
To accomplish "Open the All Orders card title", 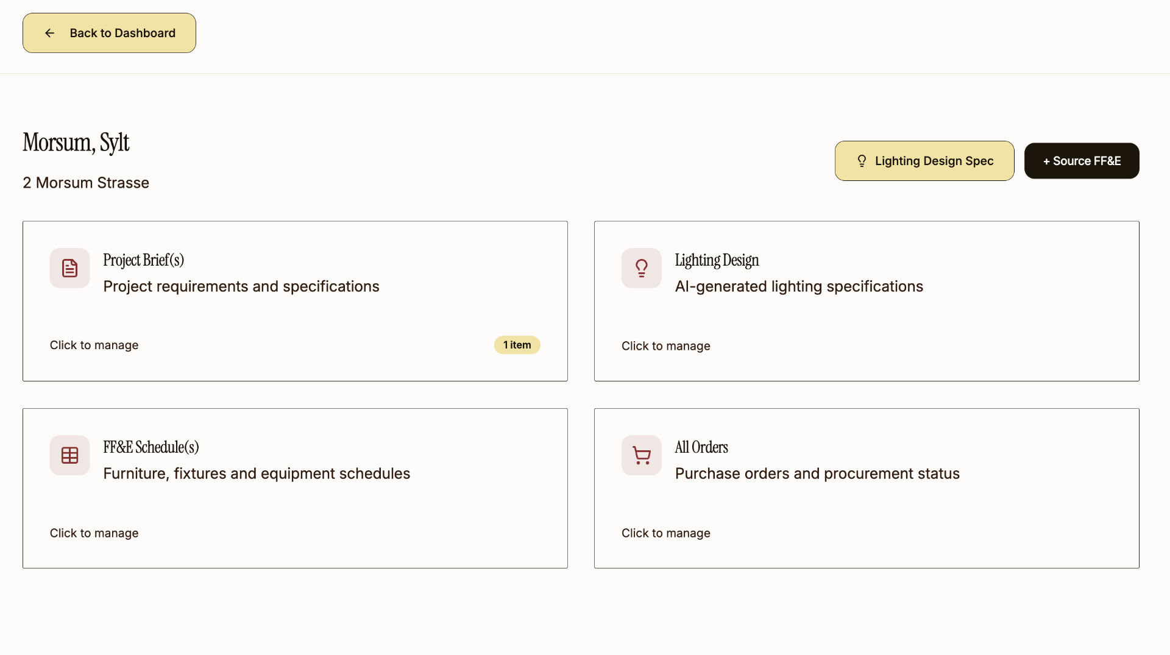I will (701, 447).
